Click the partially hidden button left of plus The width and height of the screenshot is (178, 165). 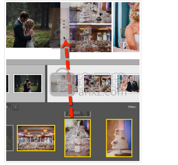pos(8,107)
